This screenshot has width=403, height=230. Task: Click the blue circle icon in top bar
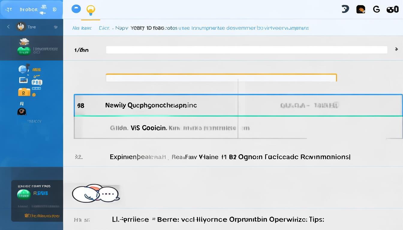point(76,9)
